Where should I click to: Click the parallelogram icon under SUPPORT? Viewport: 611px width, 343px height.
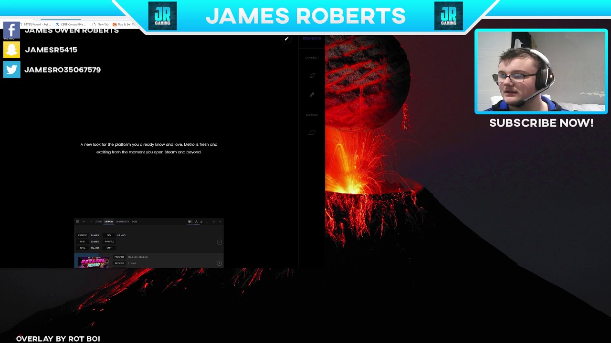[312, 132]
